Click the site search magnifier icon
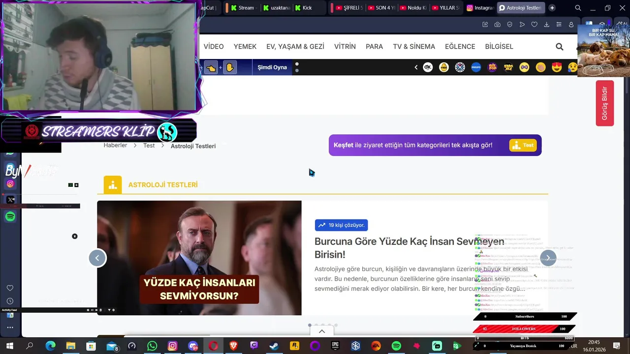Image resolution: width=630 pixels, height=354 pixels. tap(559, 47)
